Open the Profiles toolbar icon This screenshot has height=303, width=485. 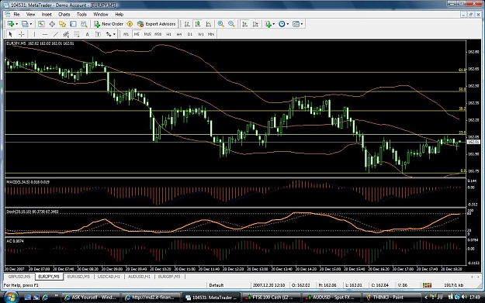click(x=25, y=24)
